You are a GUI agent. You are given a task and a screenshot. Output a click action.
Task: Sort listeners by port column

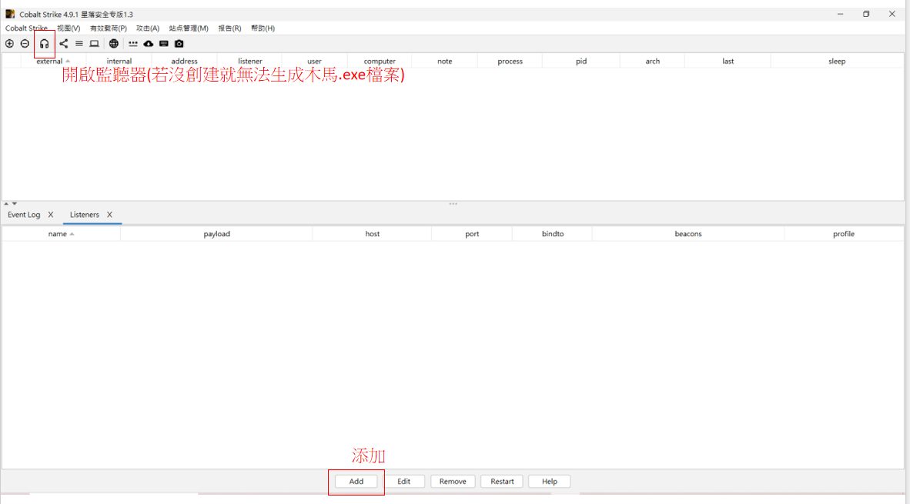tap(472, 234)
